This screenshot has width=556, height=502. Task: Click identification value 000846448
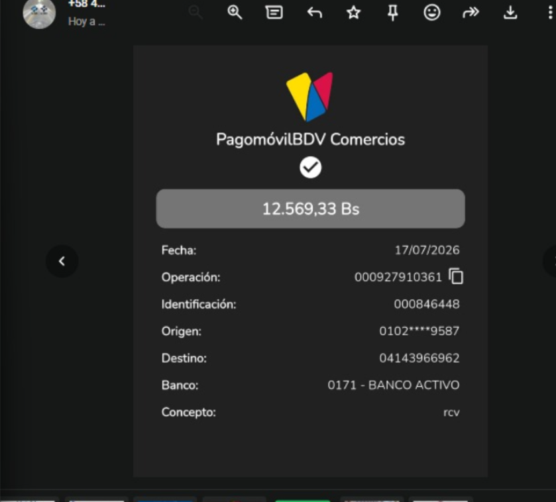pos(427,304)
